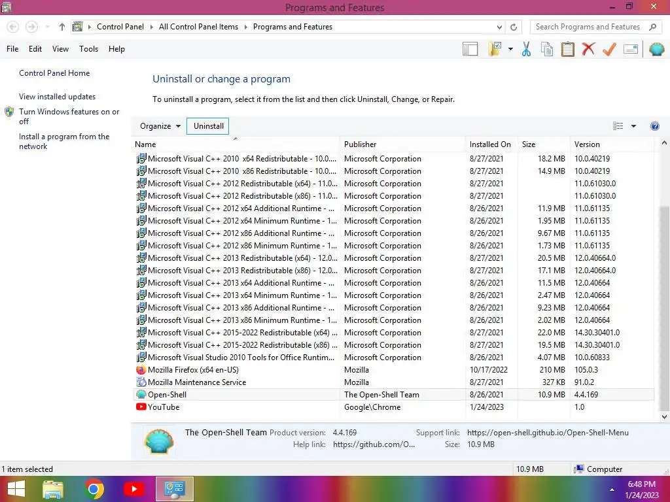Click All Control Panel Items breadcrumb

[x=198, y=27]
